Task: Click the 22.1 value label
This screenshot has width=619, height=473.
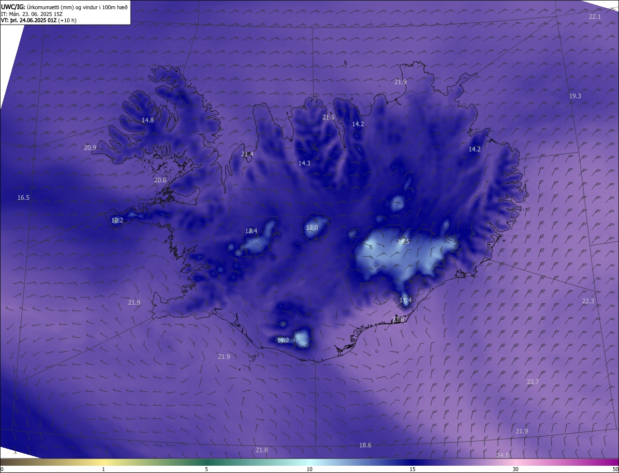Action: point(594,17)
